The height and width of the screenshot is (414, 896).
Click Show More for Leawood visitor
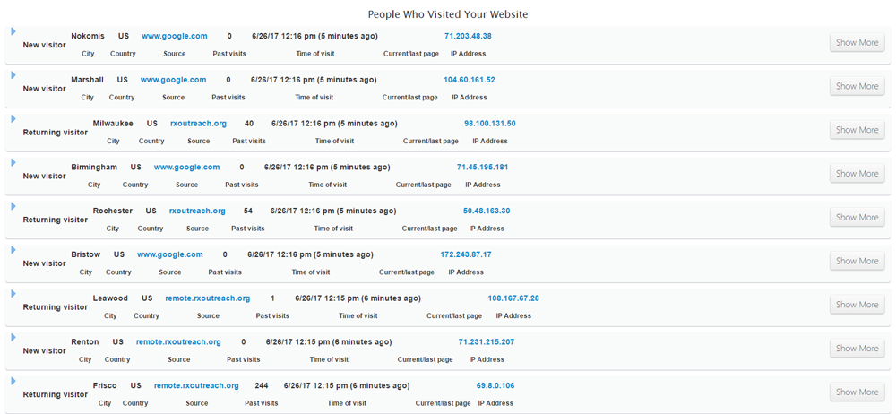coord(857,305)
